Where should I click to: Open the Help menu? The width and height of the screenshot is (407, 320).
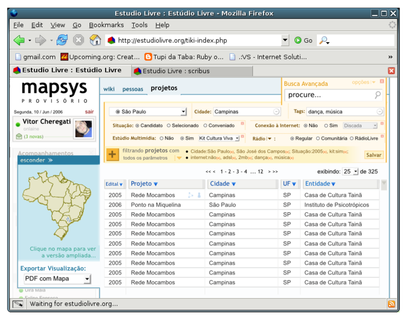162,25
